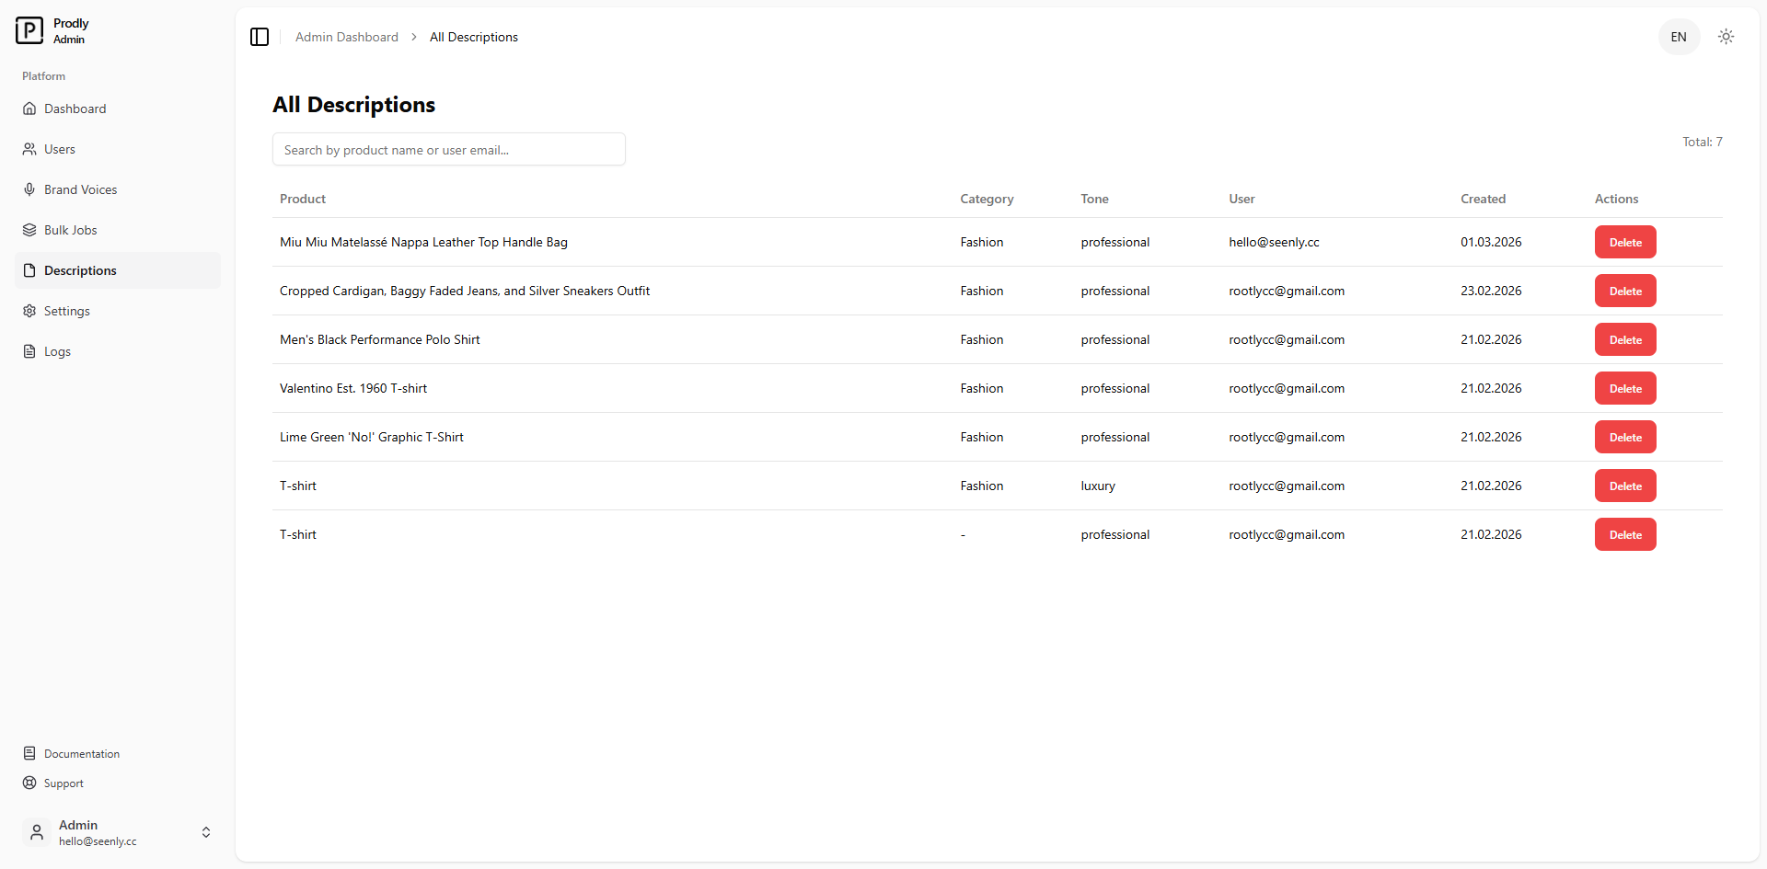The height and width of the screenshot is (869, 1767).
Task: Expand the Admin account menu chevron
Action: coord(206,832)
